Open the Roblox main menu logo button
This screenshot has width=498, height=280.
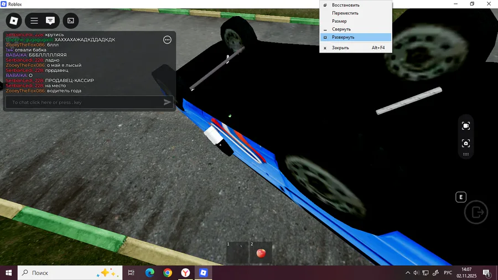click(14, 20)
